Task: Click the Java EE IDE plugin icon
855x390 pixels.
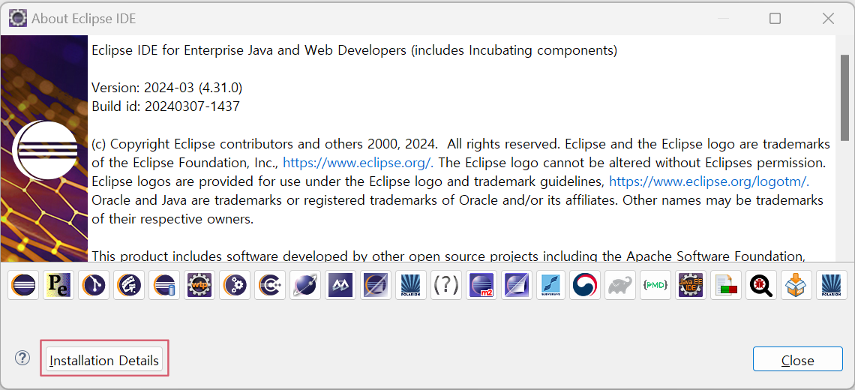Action: (691, 286)
